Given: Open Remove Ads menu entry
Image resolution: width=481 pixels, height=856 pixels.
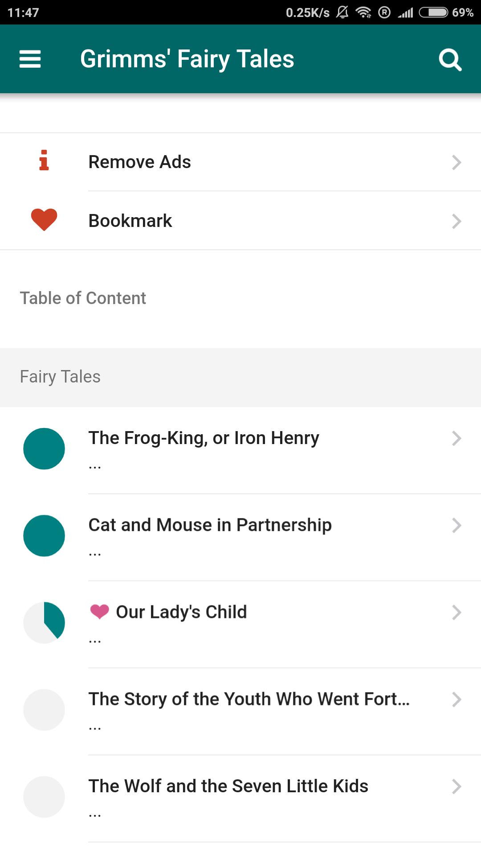Looking at the screenshot, I should pos(140,162).
